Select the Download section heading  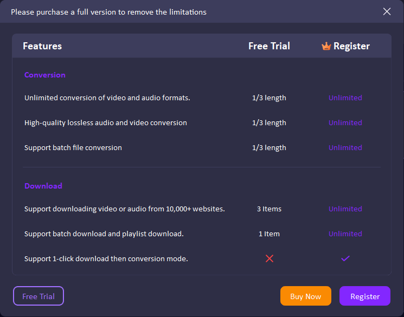(x=43, y=186)
